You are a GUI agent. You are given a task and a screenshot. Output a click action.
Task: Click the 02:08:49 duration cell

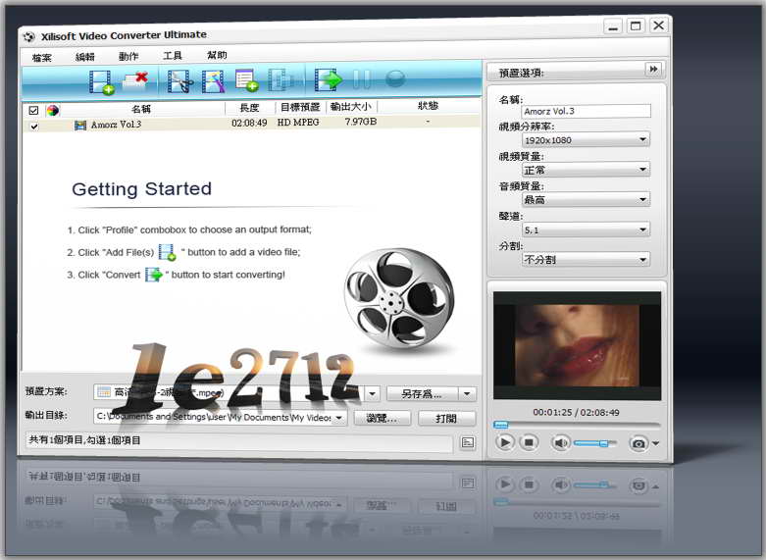pos(249,123)
